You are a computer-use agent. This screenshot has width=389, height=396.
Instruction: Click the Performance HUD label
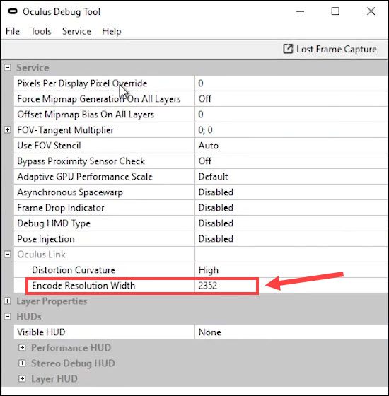(71, 348)
